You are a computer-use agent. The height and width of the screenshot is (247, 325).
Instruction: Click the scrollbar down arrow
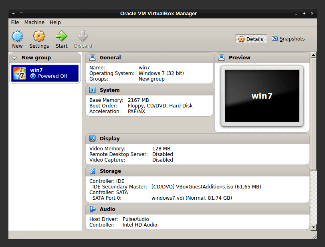coord(313,227)
